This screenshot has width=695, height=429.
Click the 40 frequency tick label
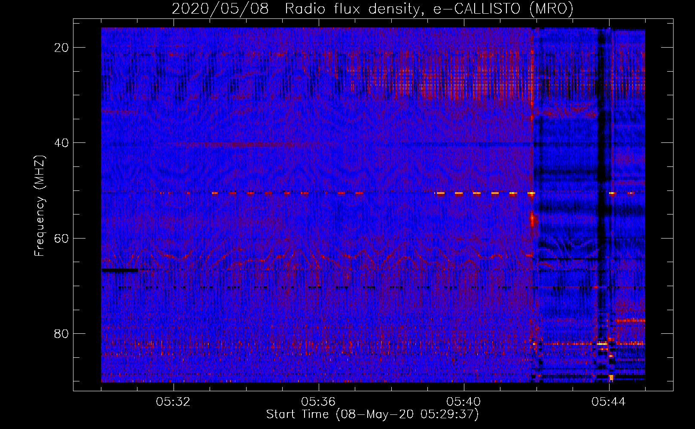pos(62,143)
